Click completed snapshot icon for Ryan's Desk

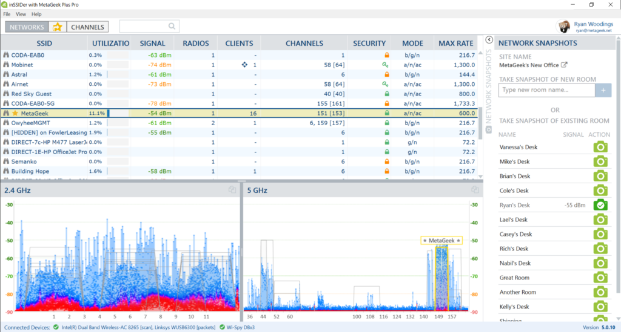(x=600, y=205)
